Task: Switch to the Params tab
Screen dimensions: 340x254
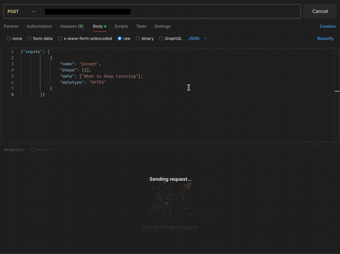Action: click(11, 26)
